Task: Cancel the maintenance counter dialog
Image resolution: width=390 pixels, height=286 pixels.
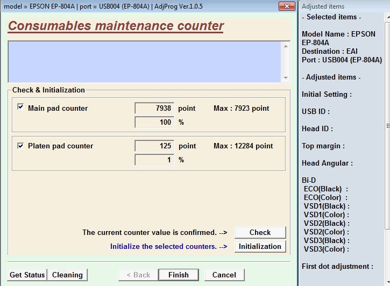Action: [x=224, y=275]
